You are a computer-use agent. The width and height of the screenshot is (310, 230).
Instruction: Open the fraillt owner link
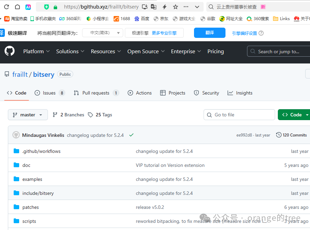pyautogui.click(x=20, y=74)
